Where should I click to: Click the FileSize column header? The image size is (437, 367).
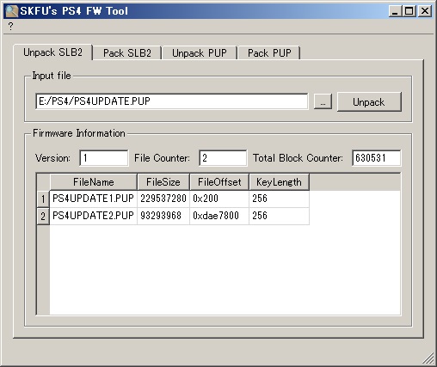pos(163,182)
